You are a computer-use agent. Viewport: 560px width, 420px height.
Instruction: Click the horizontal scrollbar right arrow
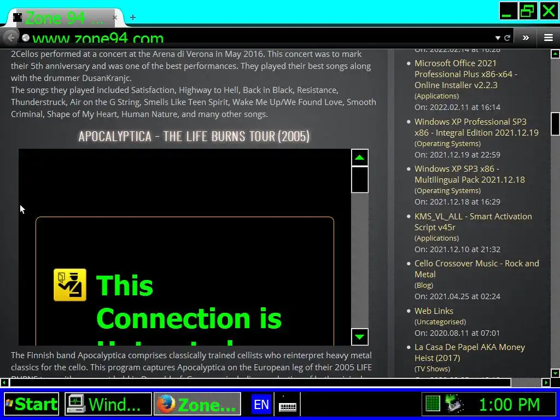[x=546, y=382]
